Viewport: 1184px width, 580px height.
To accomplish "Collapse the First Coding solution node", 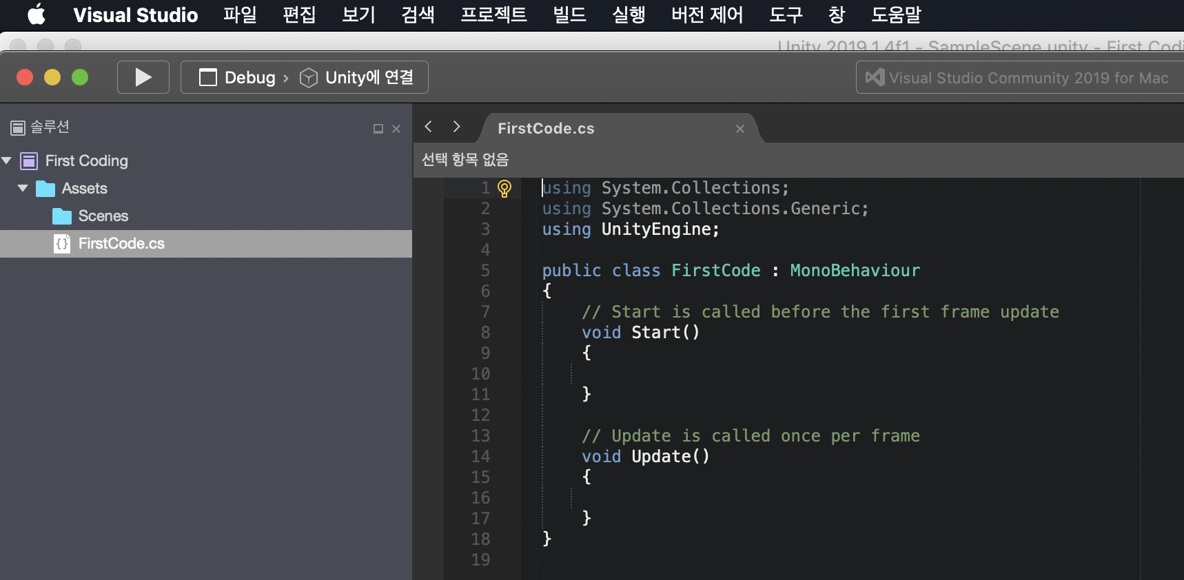I will coord(7,160).
